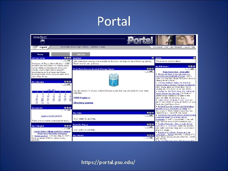Screen dimensions: 228x171
Task: Click the Penn State shield logo
Action: (42, 42)
